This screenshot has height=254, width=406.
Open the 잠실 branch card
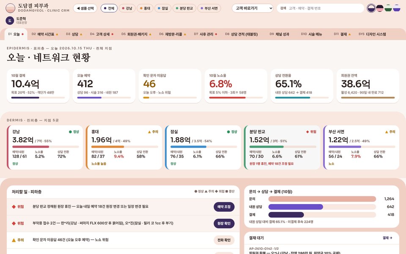click(203, 147)
